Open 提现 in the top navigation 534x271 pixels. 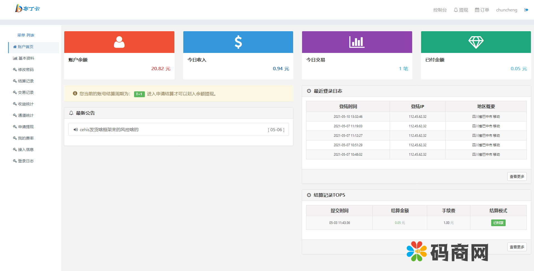[461, 10]
